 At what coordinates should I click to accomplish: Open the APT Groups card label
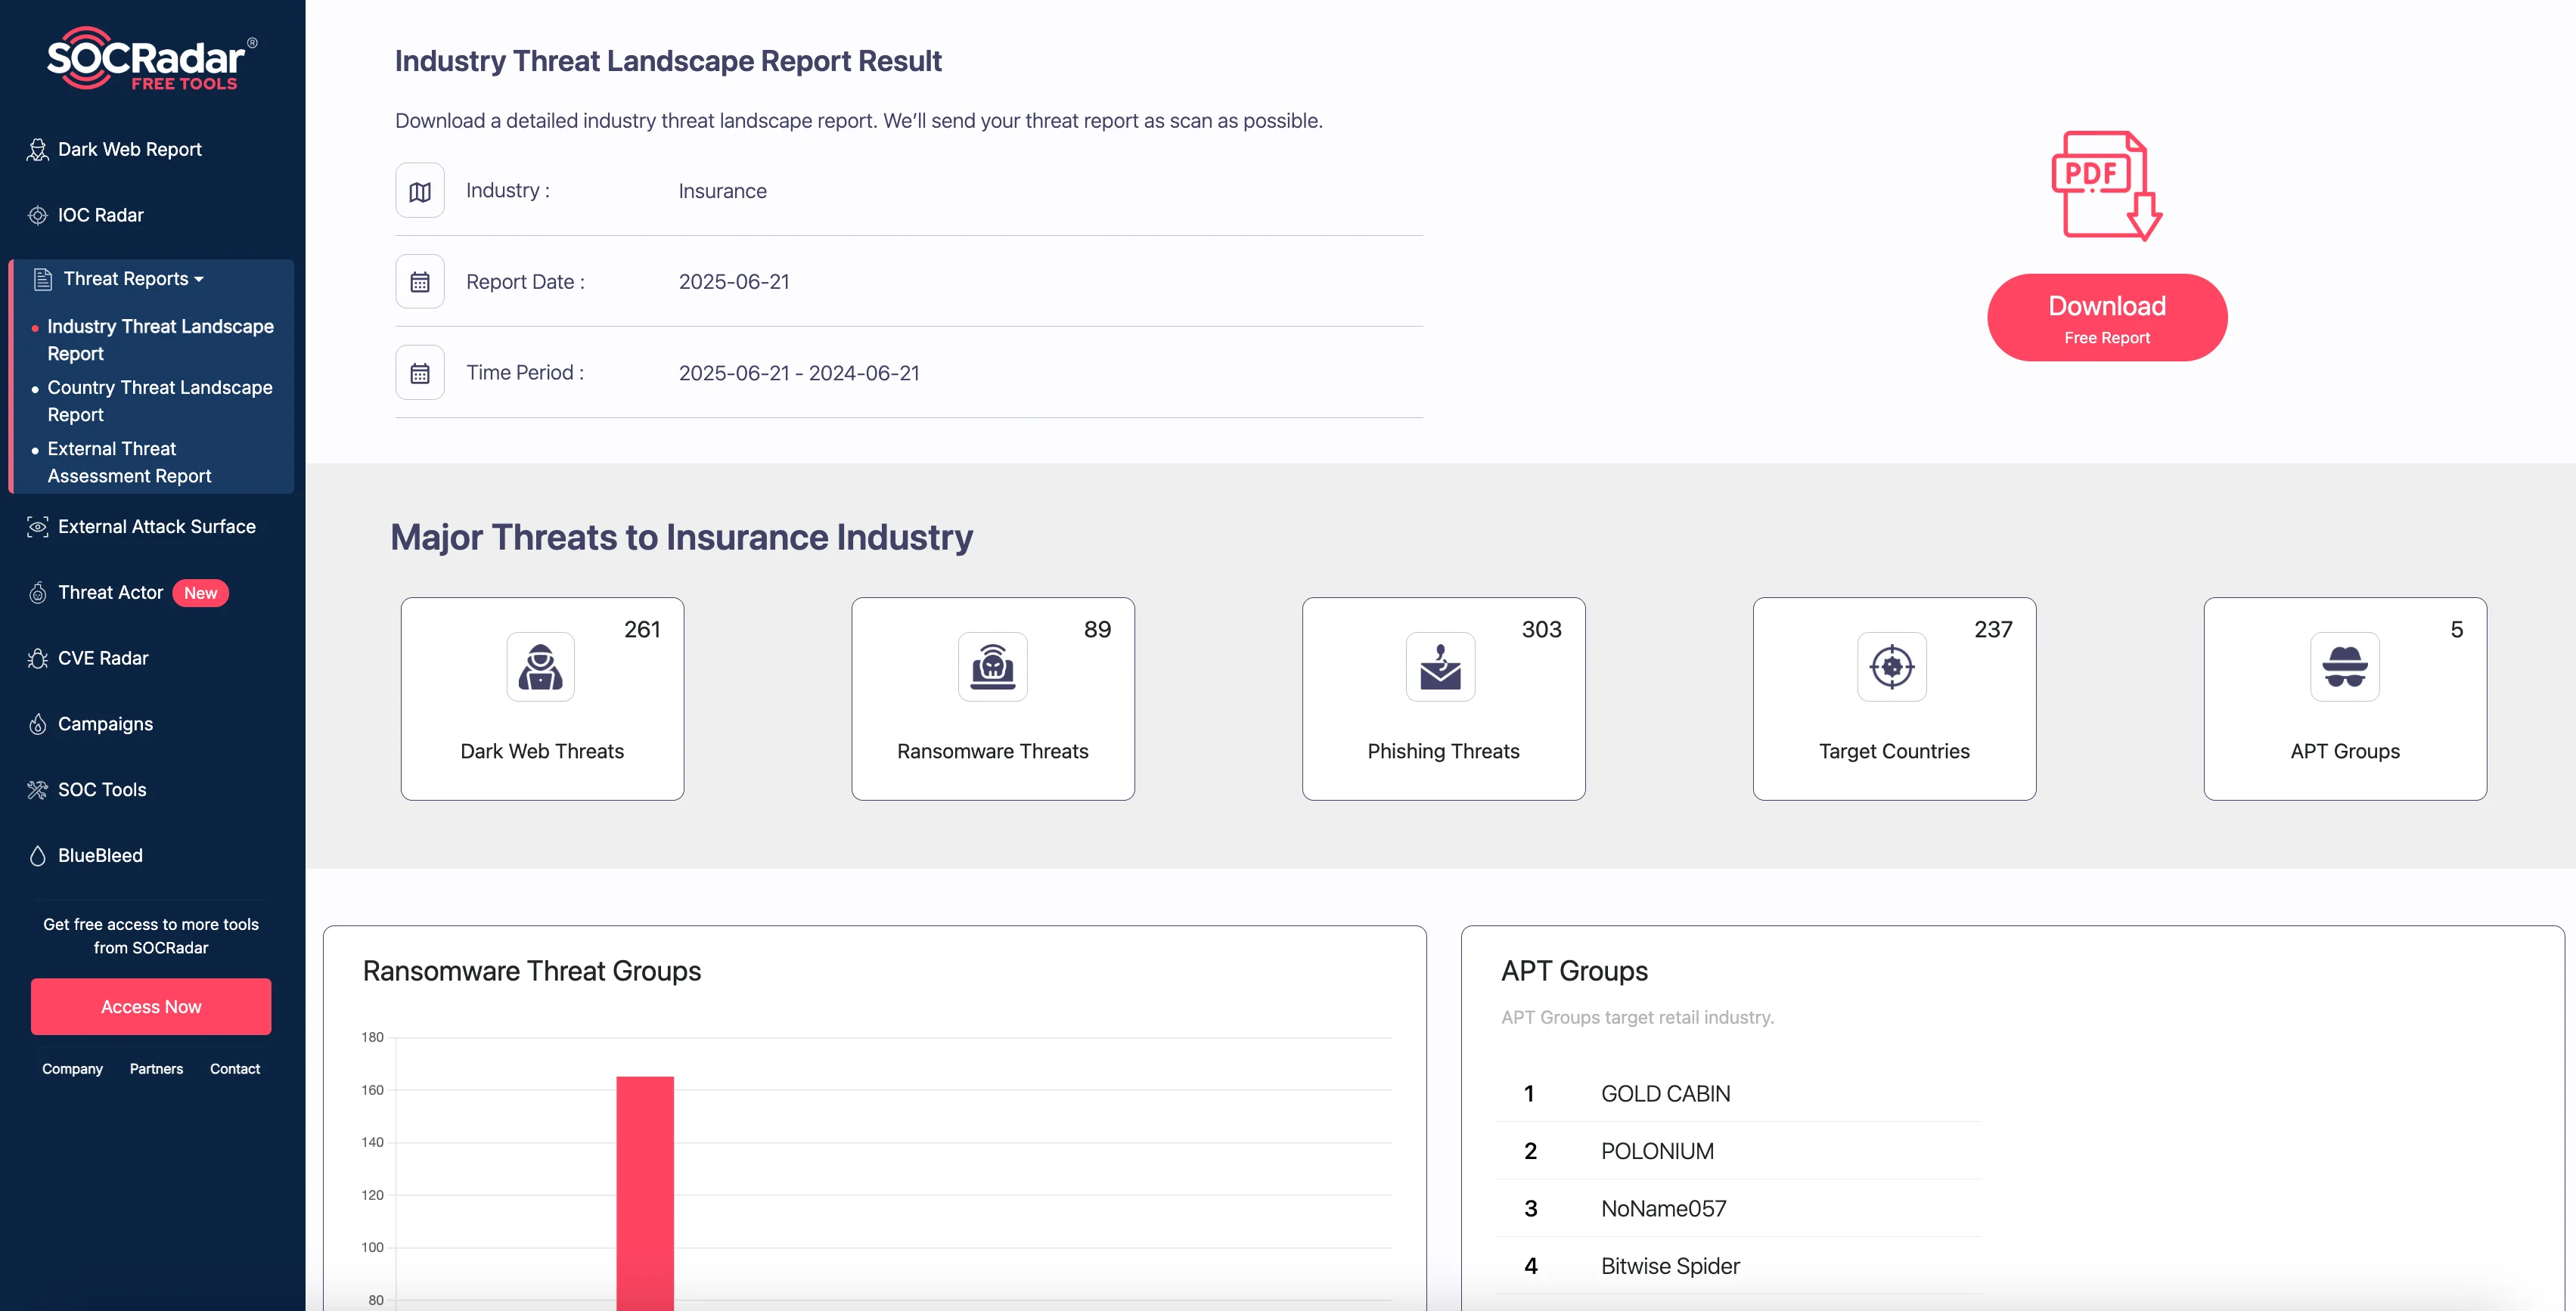pyautogui.click(x=2345, y=752)
